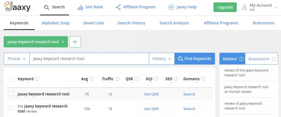This screenshot has width=281, height=117.
Task: Select related 'review of jaaxy keyword research tool'
Action: pyautogui.click(x=243, y=106)
